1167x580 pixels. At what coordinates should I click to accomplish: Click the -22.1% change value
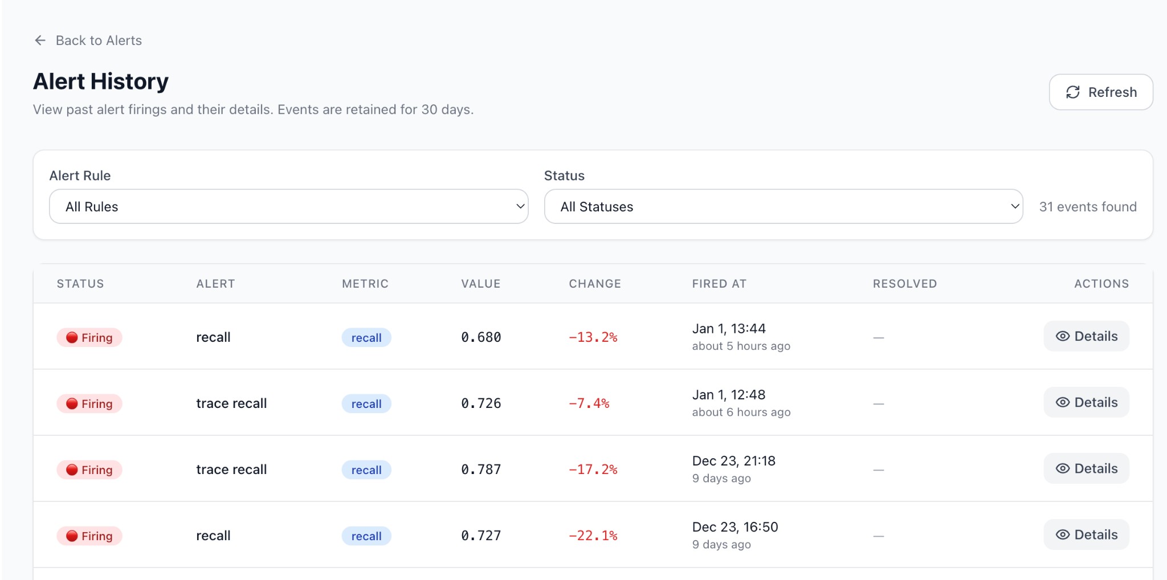[x=593, y=536]
